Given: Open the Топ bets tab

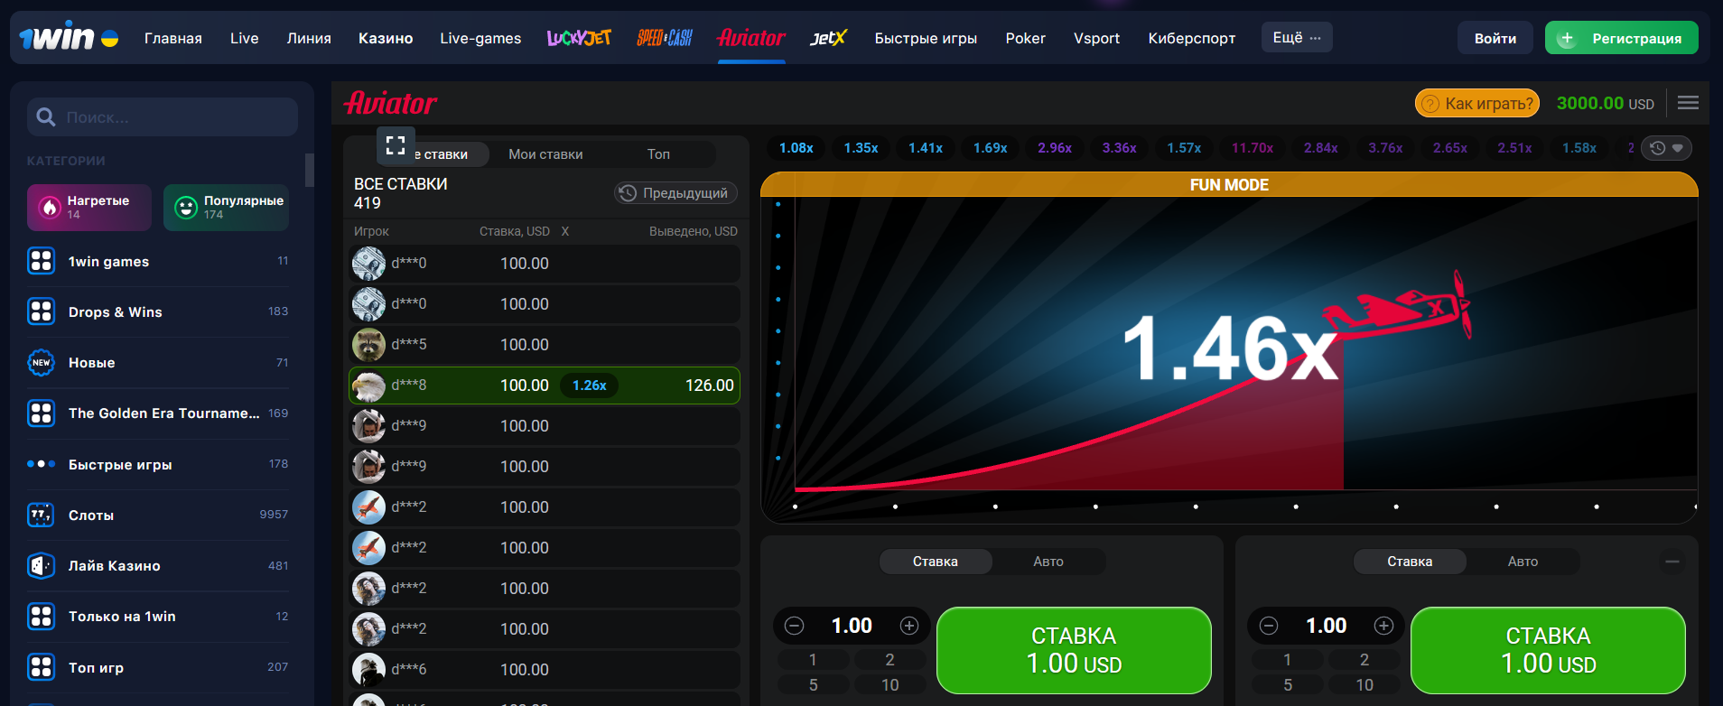Looking at the screenshot, I should click(658, 154).
